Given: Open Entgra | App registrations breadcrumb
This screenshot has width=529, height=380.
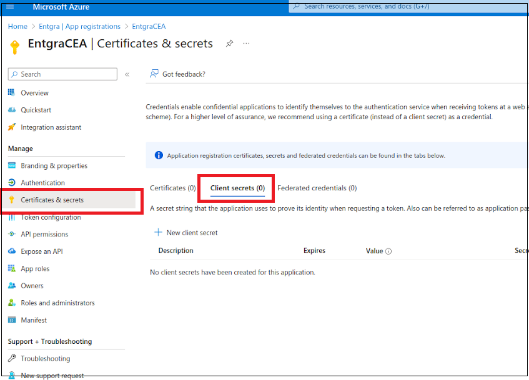Looking at the screenshot, I should pos(79,26).
